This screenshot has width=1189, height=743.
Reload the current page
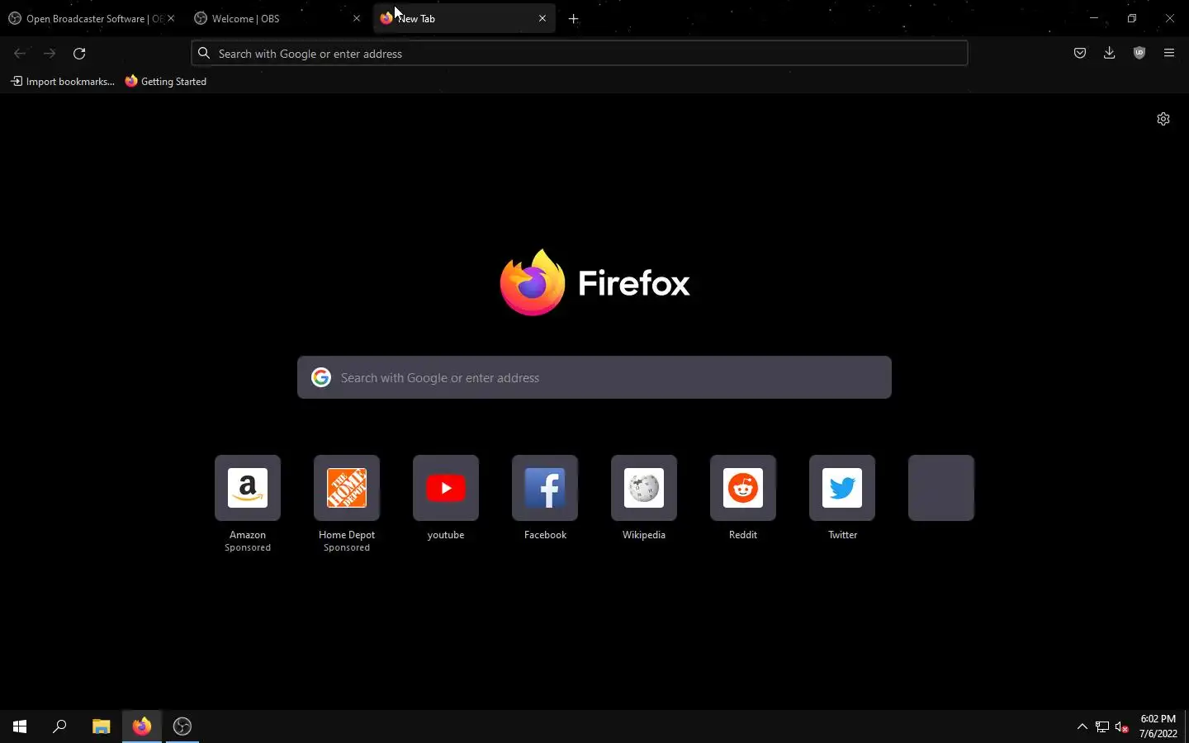tap(79, 53)
